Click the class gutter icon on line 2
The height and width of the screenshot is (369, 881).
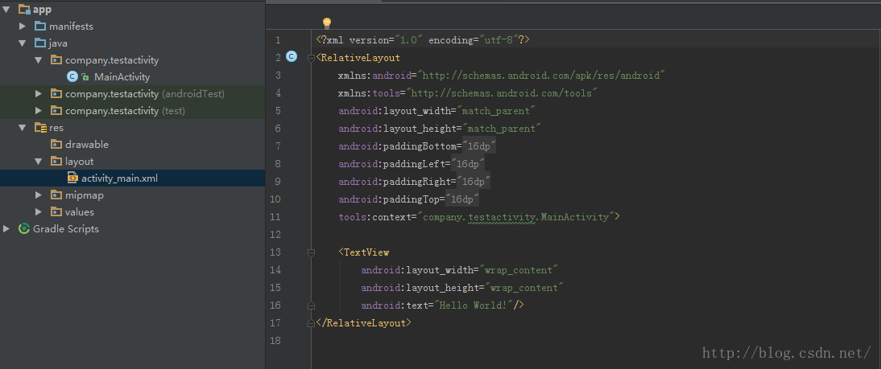pyautogui.click(x=292, y=56)
